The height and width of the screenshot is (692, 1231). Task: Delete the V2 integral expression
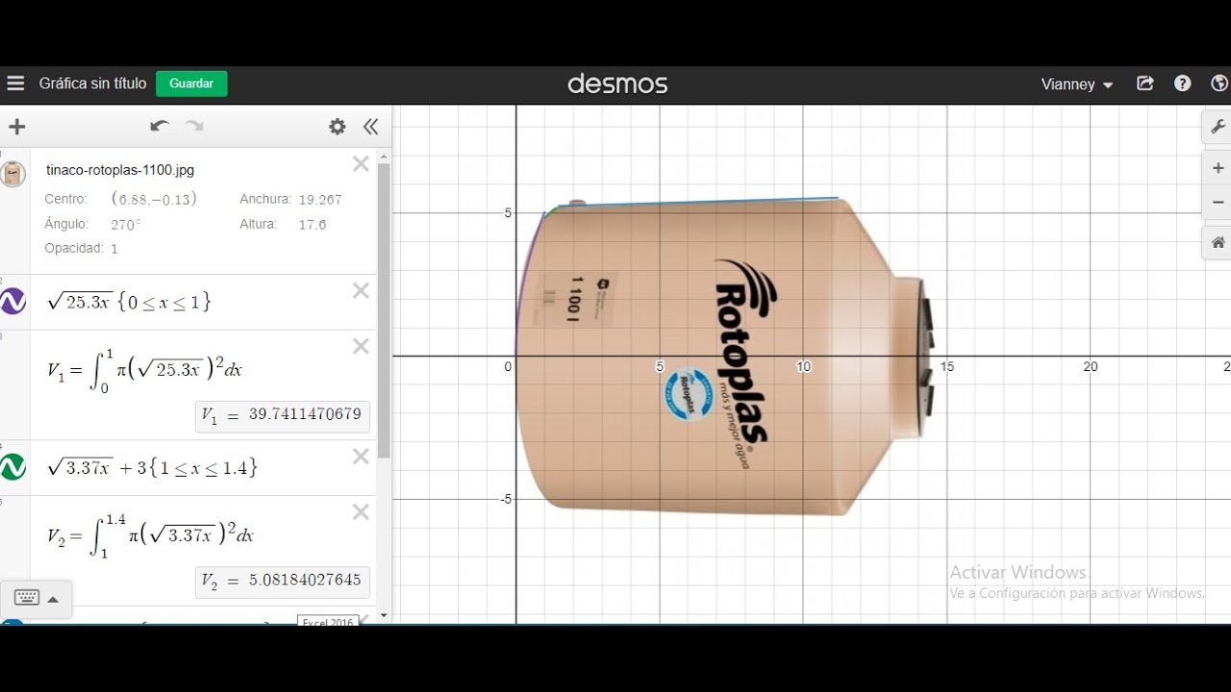coord(361,512)
